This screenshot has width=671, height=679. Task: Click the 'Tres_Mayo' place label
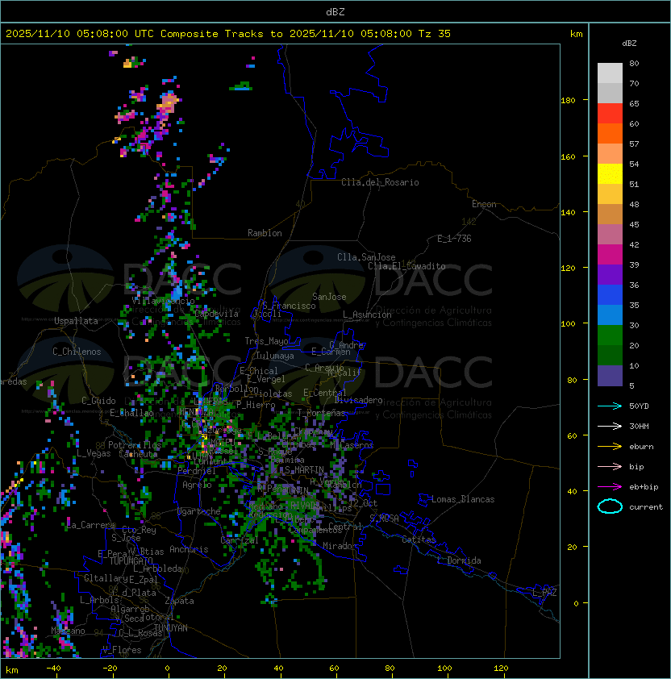point(266,341)
